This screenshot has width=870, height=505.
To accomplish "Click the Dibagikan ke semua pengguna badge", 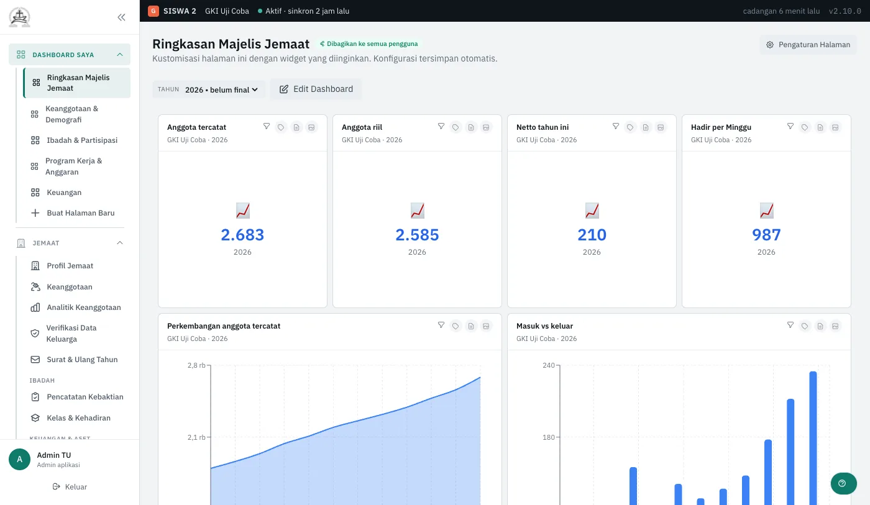I will click(369, 44).
